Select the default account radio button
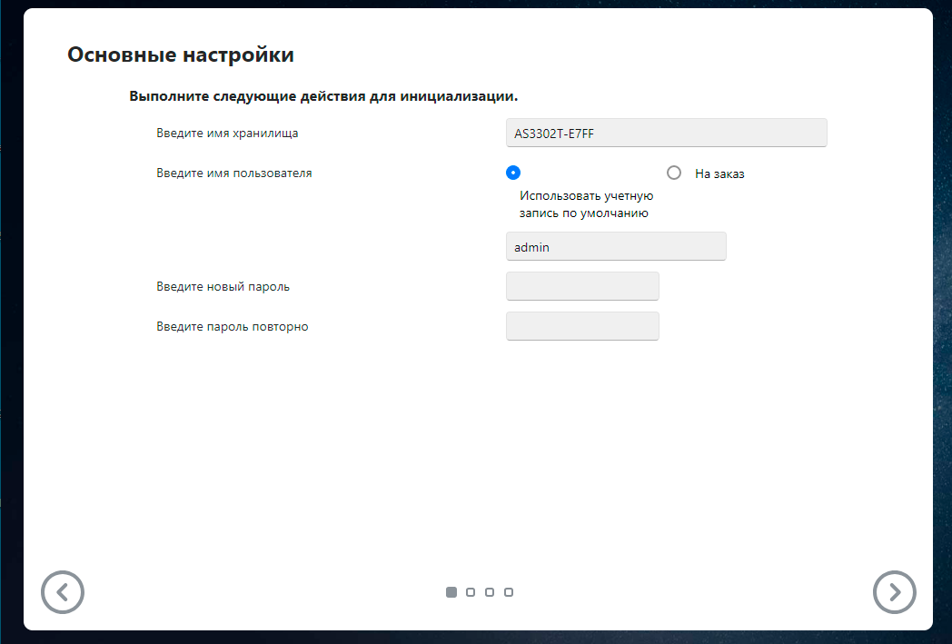952x644 pixels. click(513, 173)
